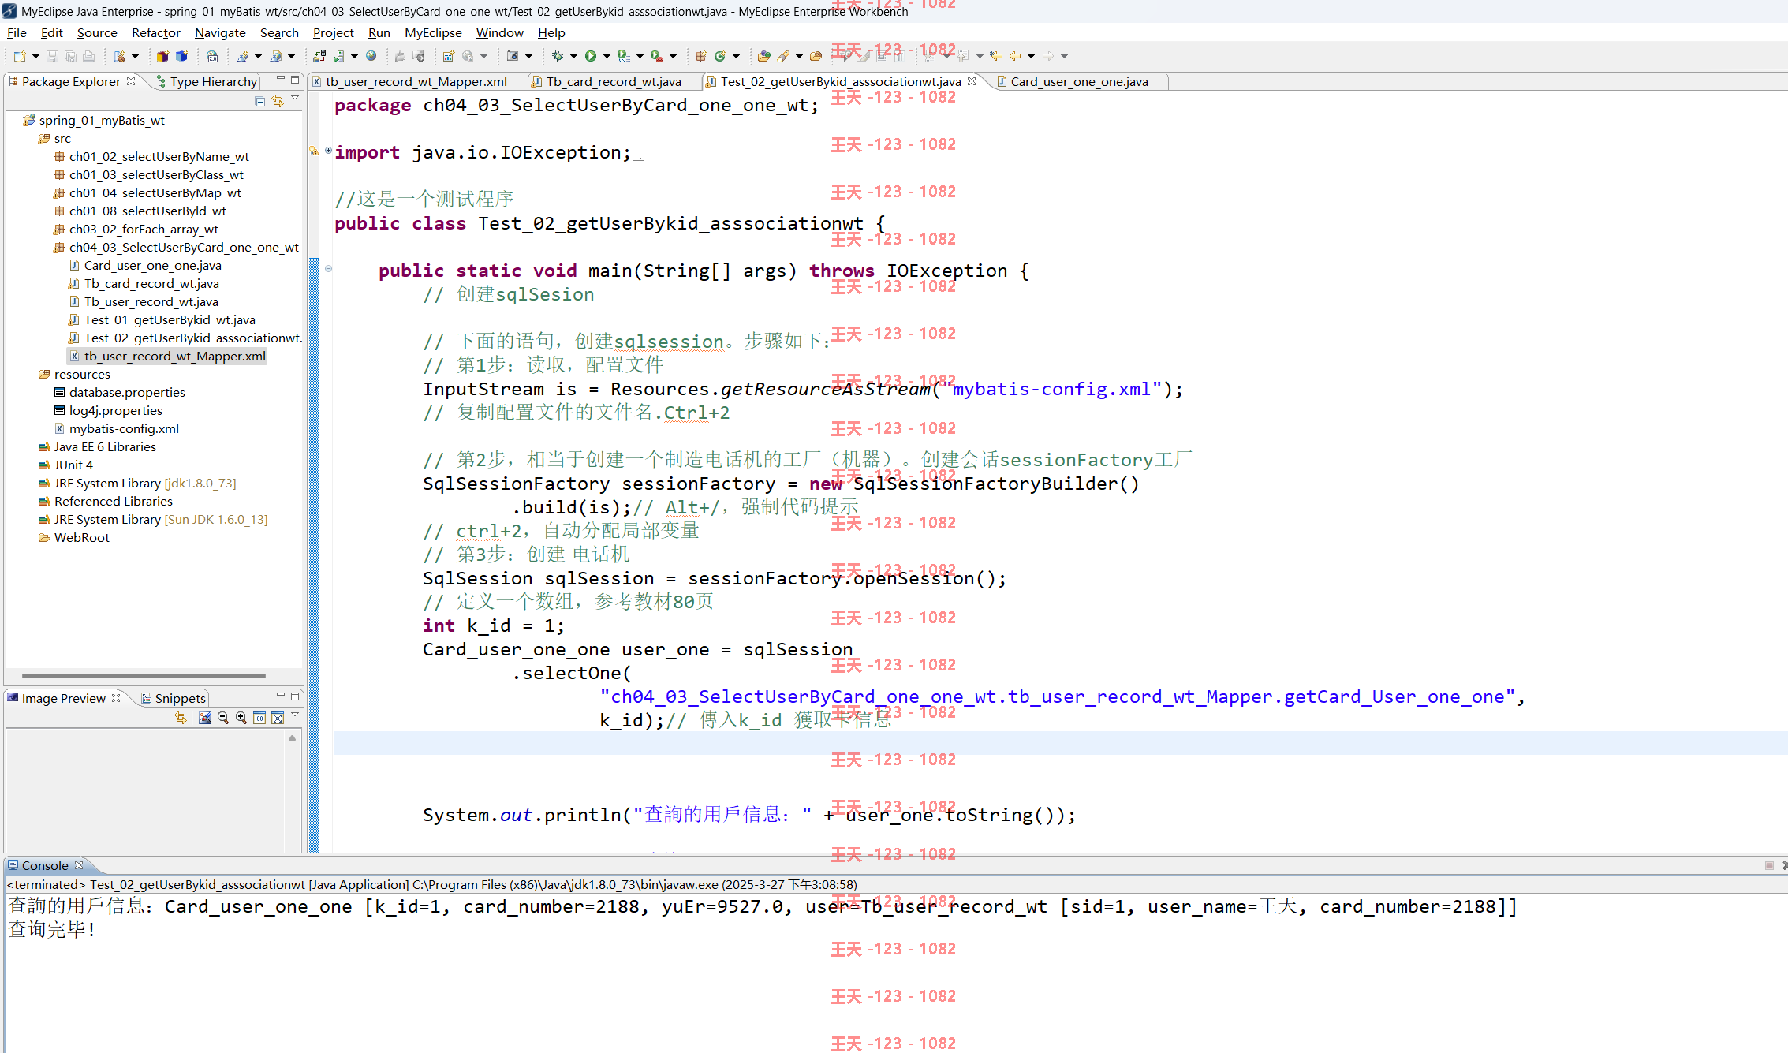
Task: Switch to tb_user_record_wt_Mapper.xml editor tab
Action: click(x=416, y=81)
